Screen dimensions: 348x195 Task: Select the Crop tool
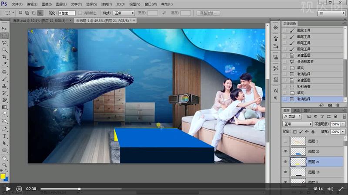point(4,57)
